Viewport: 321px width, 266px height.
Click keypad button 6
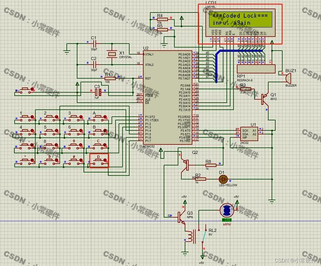pos(74,132)
